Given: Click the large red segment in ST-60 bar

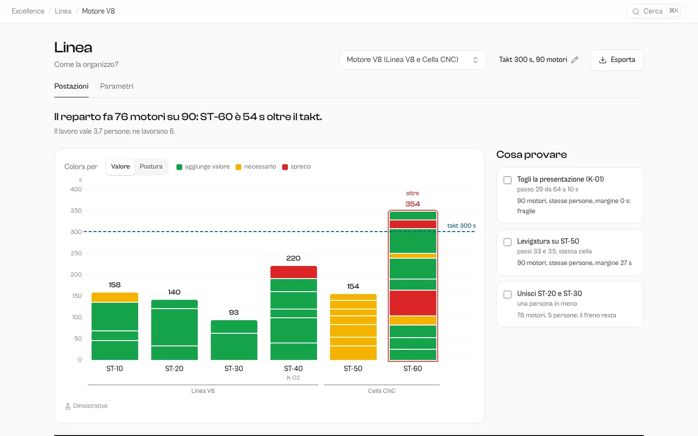Looking at the screenshot, I should pos(413,303).
